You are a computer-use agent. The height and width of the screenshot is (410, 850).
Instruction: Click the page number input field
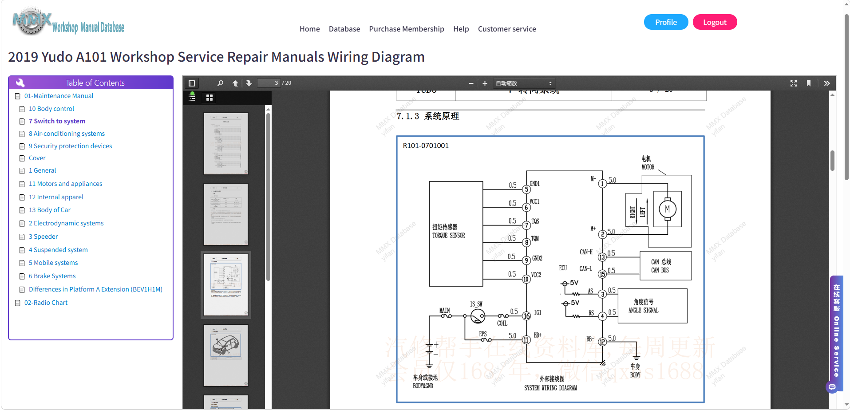coord(269,83)
